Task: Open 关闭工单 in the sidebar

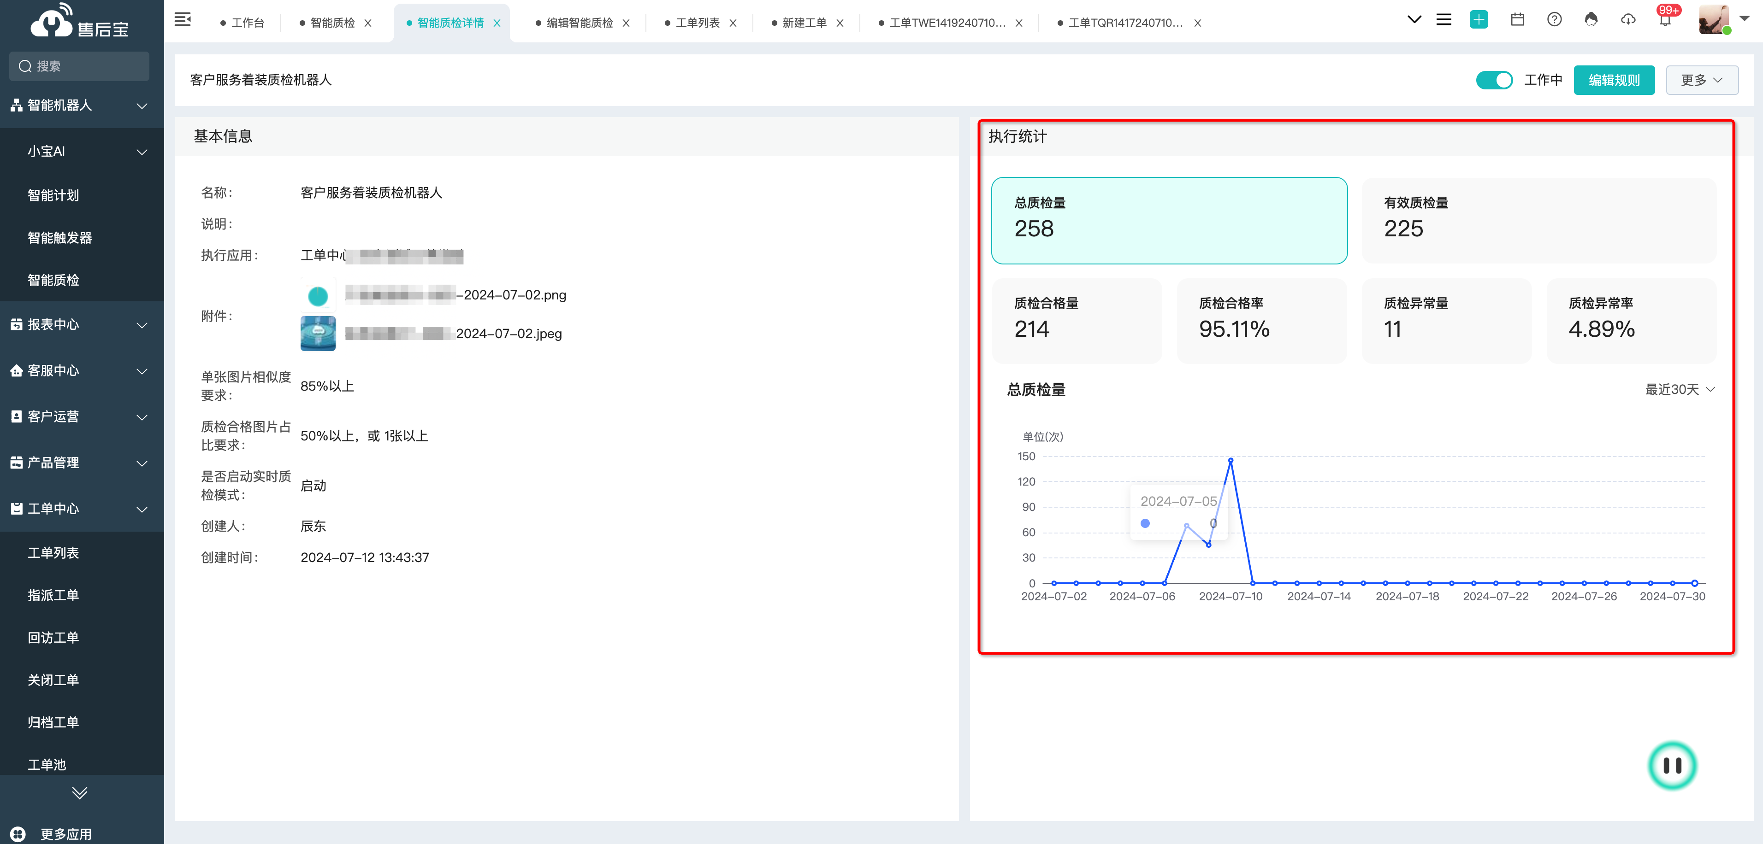Action: pos(53,680)
